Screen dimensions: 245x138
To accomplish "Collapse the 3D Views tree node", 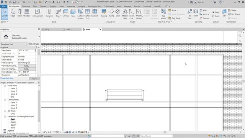I will pyautogui.click(x=5, y=111).
